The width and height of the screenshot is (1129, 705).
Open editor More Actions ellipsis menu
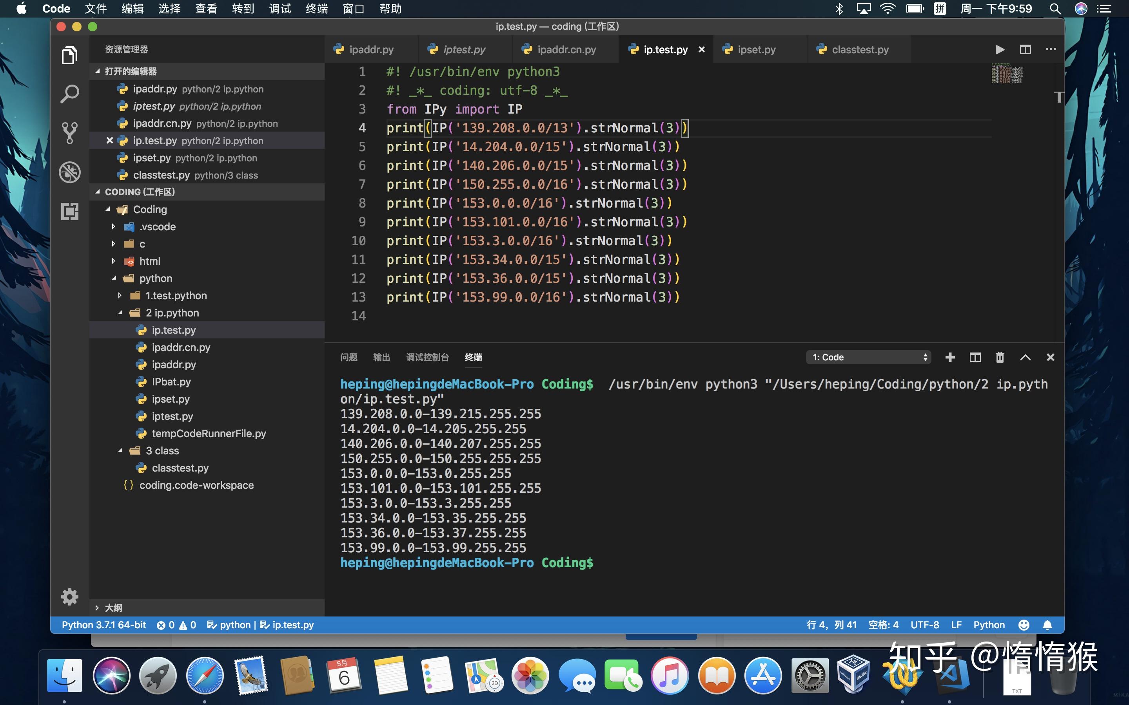pos(1051,49)
